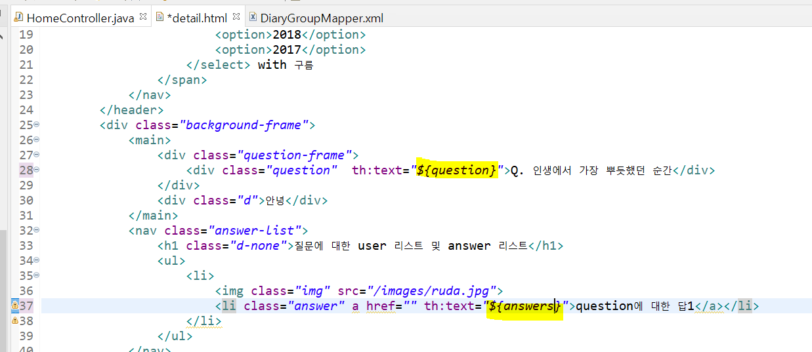Click the "img" class value on line 36
This screenshot has height=352, width=812.
pyautogui.click(x=312, y=290)
